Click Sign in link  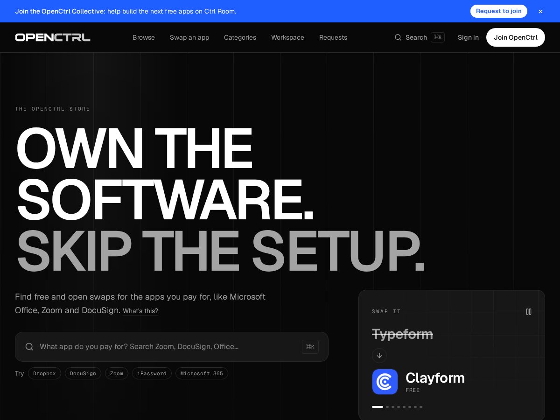click(x=468, y=37)
